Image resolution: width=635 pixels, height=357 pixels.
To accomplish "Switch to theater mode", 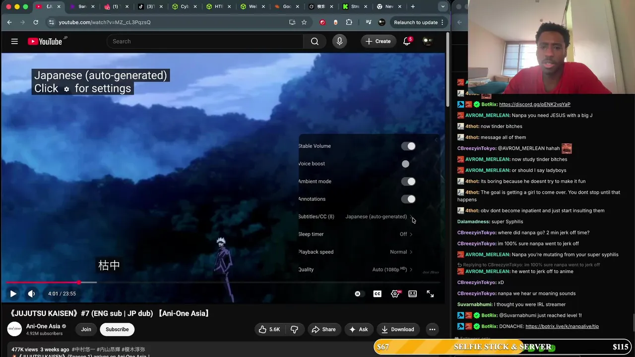I will [412, 294].
